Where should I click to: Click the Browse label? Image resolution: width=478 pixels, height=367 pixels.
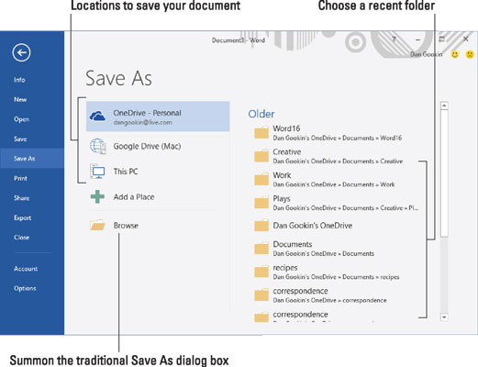click(126, 226)
